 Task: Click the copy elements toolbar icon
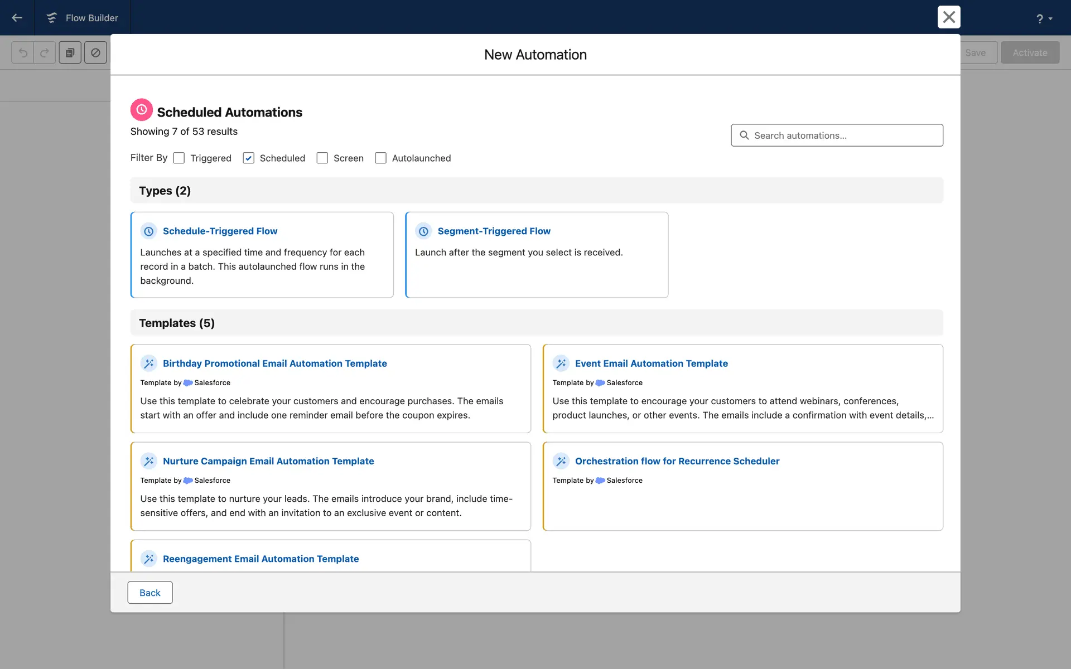70,53
